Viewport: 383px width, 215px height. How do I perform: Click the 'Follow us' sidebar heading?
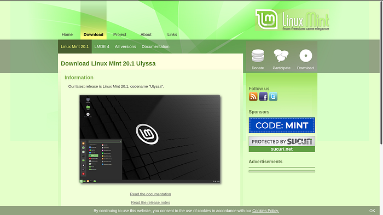tap(259, 88)
